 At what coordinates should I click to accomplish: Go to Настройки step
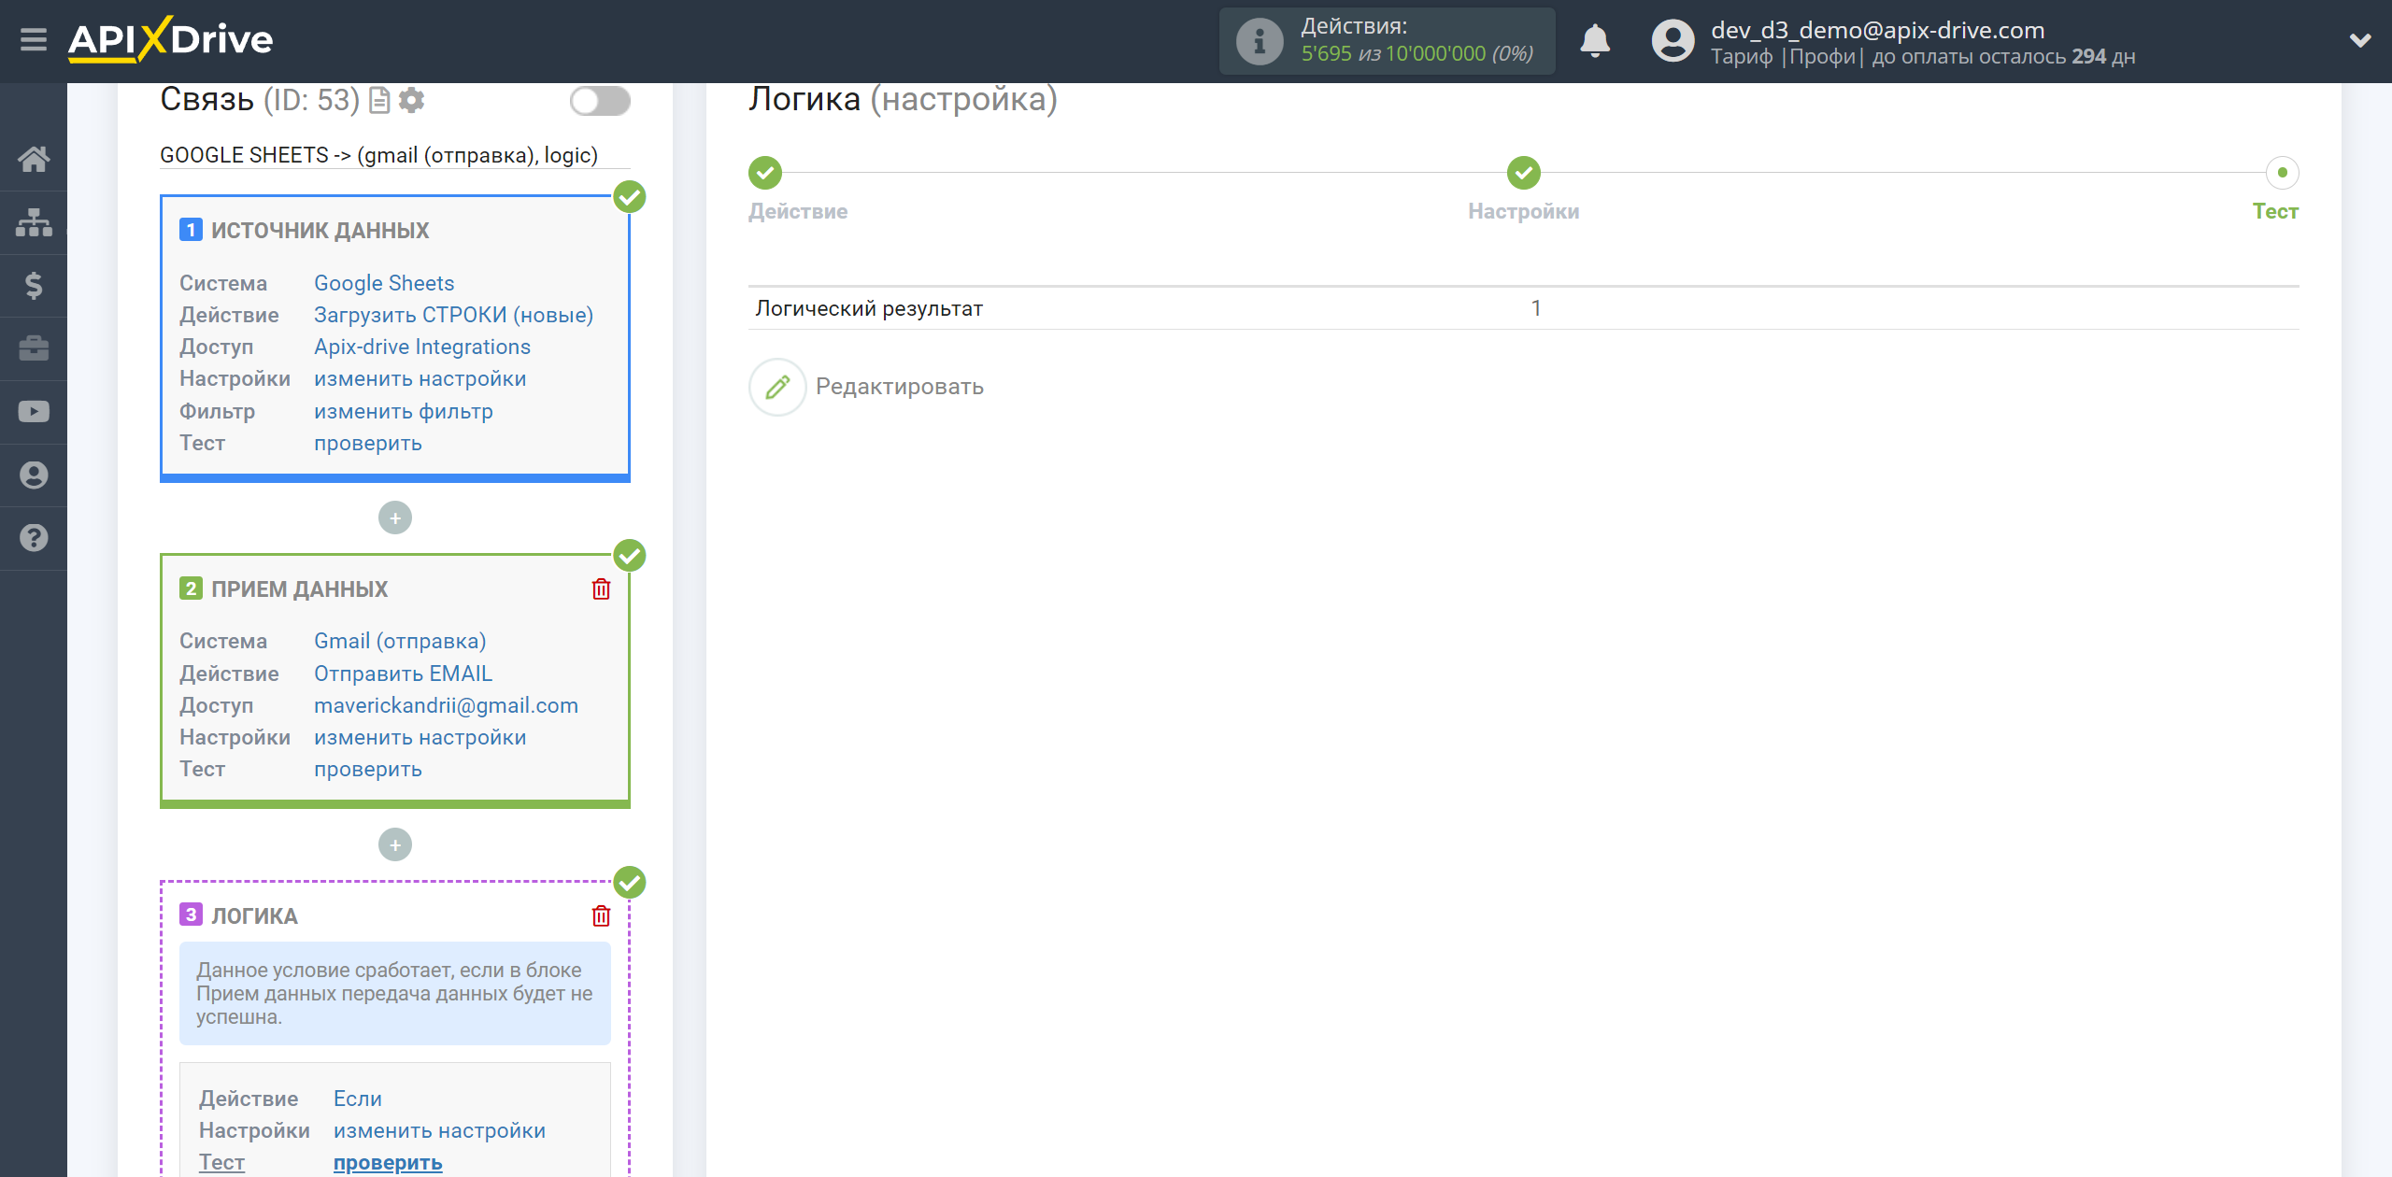tap(1524, 211)
